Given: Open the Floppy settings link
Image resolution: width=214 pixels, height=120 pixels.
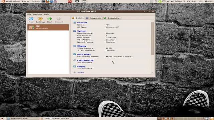Looking at the screenshot, I should tap(81, 66).
